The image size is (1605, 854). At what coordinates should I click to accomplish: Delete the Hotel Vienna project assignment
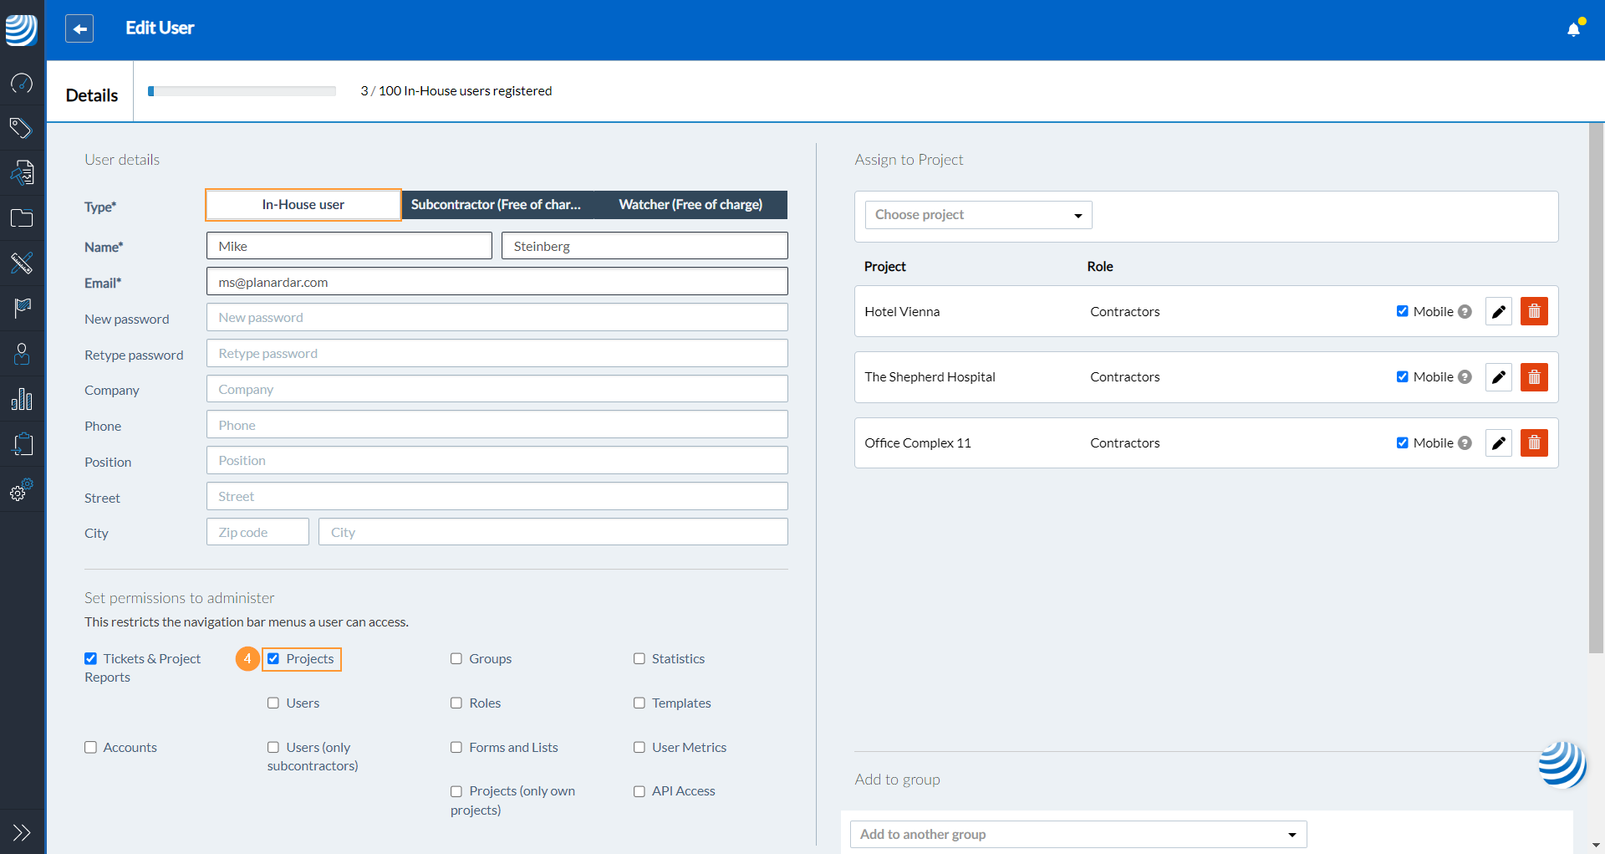coord(1534,311)
